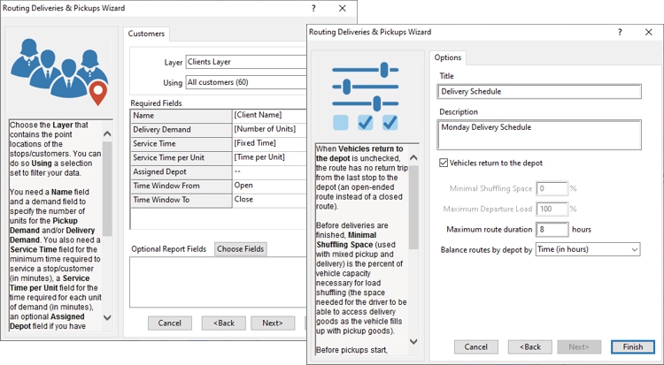Toggle Vehicles return to the depot checkbox

[444, 163]
